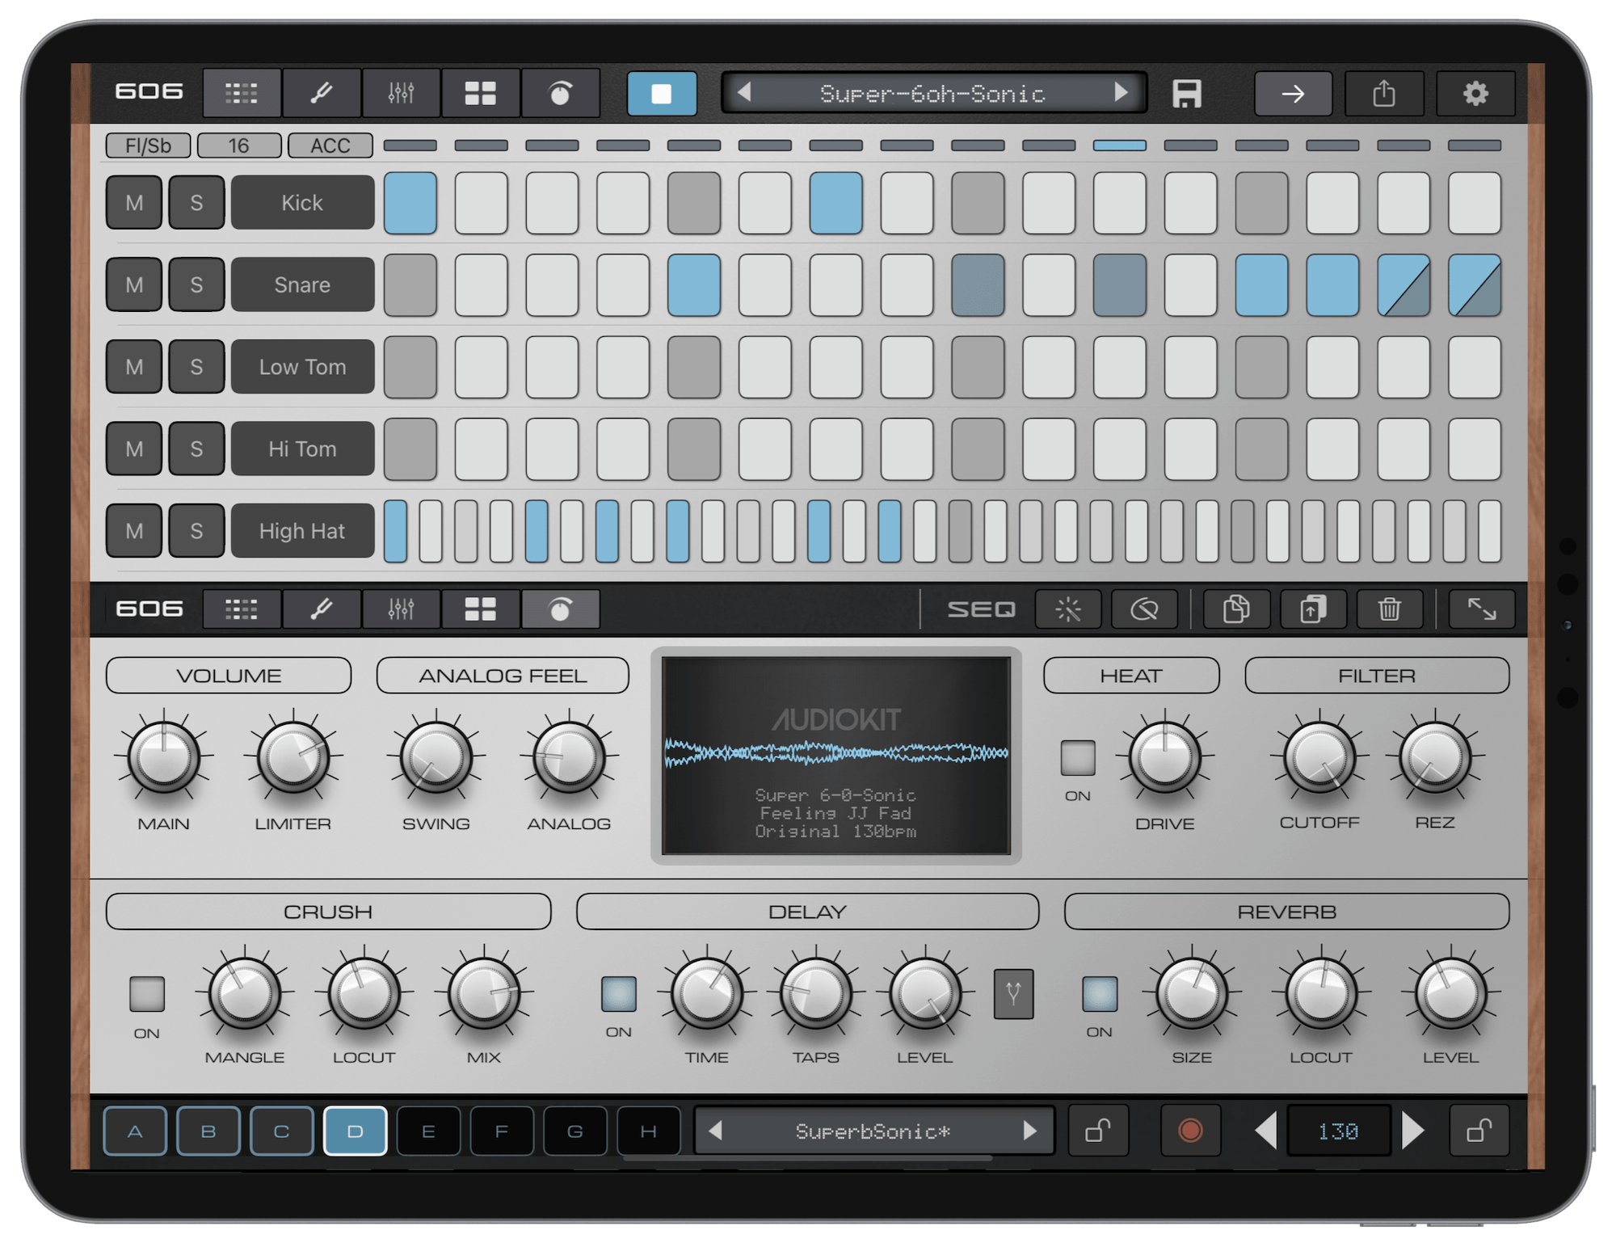Mute the Kick track
The height and width of the screenshot is (1247, 1616).
134,203
